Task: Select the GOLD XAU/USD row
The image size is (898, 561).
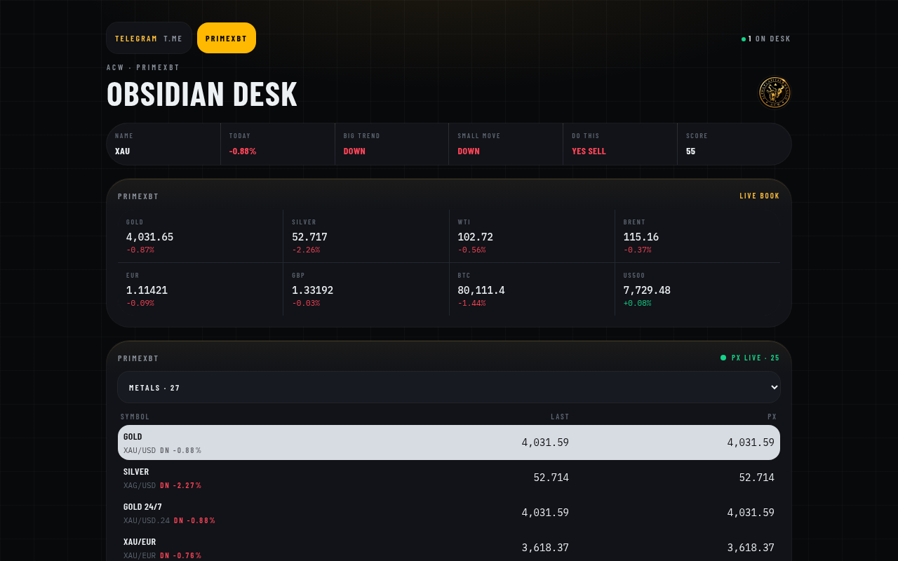Action: tap(449, 442)
